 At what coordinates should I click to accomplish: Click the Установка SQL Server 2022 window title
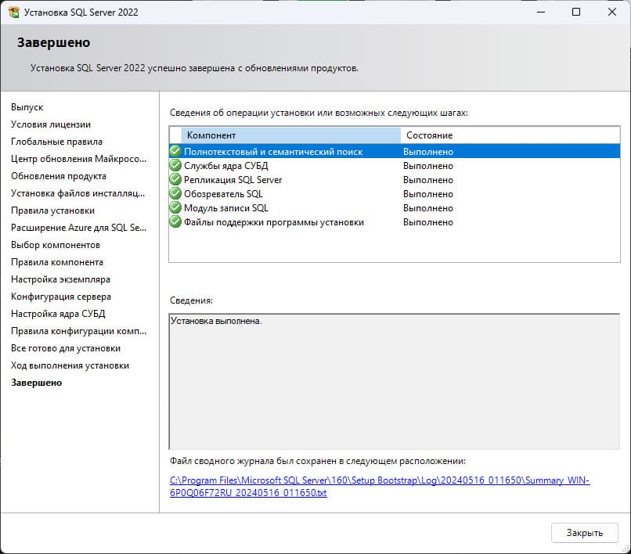coord(81,12)
